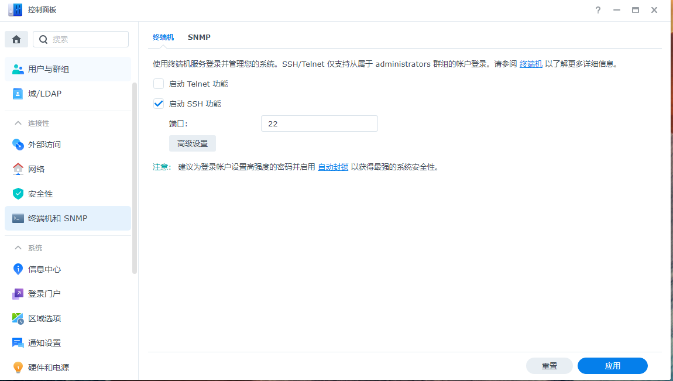This screenshot has width=673, height=381.
Task: Open 网络 network icon
Action: click(x=18, y=169)
